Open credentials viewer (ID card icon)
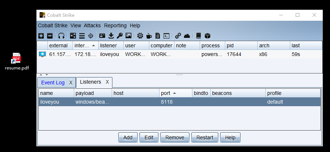Screen dimensions: 330x152 (x=102, y=36)
